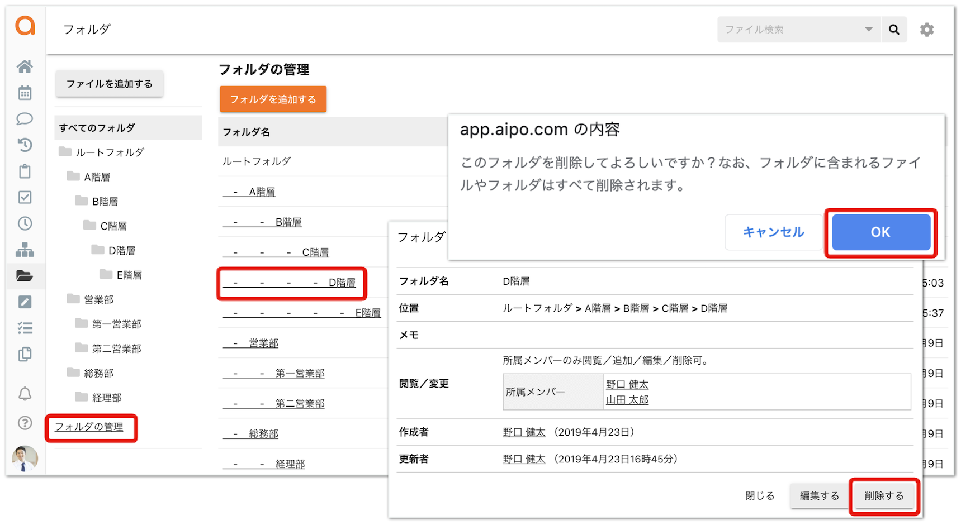
Task: Open 営業部 link in folder list
Action: point(250,343)
